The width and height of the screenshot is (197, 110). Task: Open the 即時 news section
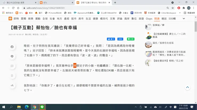click(16, 19)
